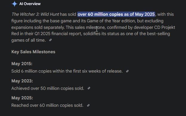
Task: Click the words 'CD Projekt' in the summary
Action: pos(165,27)
